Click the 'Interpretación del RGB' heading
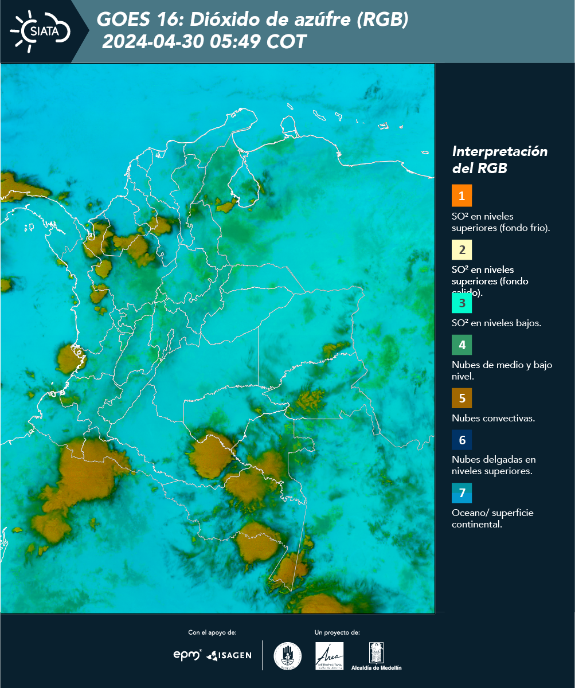Screen dimensions: 575x688 (x=500, y=160)
